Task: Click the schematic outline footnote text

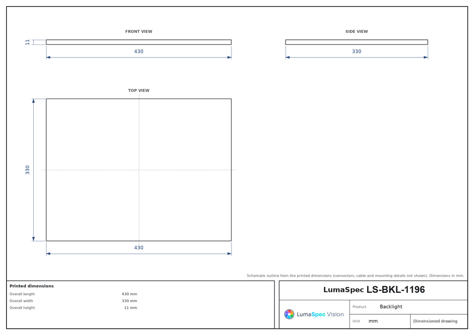Action: pos(355,275)
